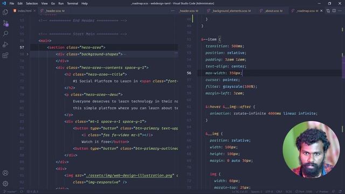Open the Explorer view in activity bar
This screenshot has width=345, height=194.
pyautogui.click(x=5, y=12)
